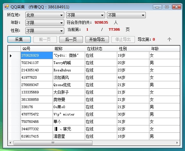
Task: Go to next page with 后一页
Action: pos(71,39)
